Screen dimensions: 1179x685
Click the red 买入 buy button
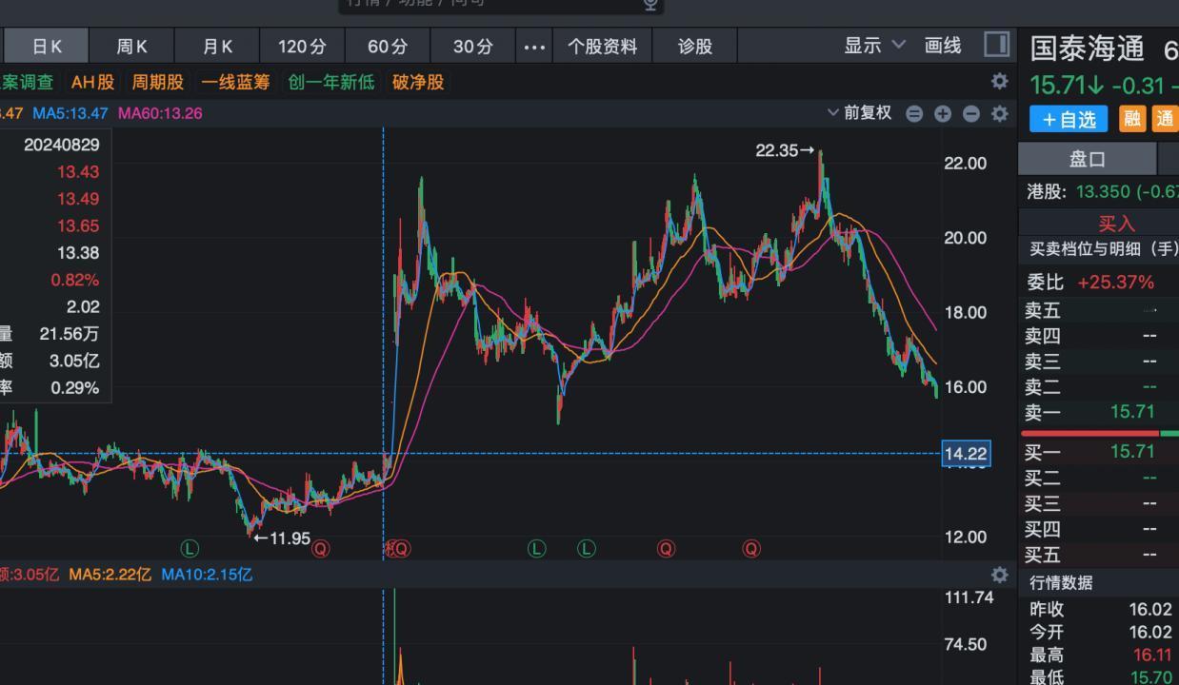[x=1116, y=224]
